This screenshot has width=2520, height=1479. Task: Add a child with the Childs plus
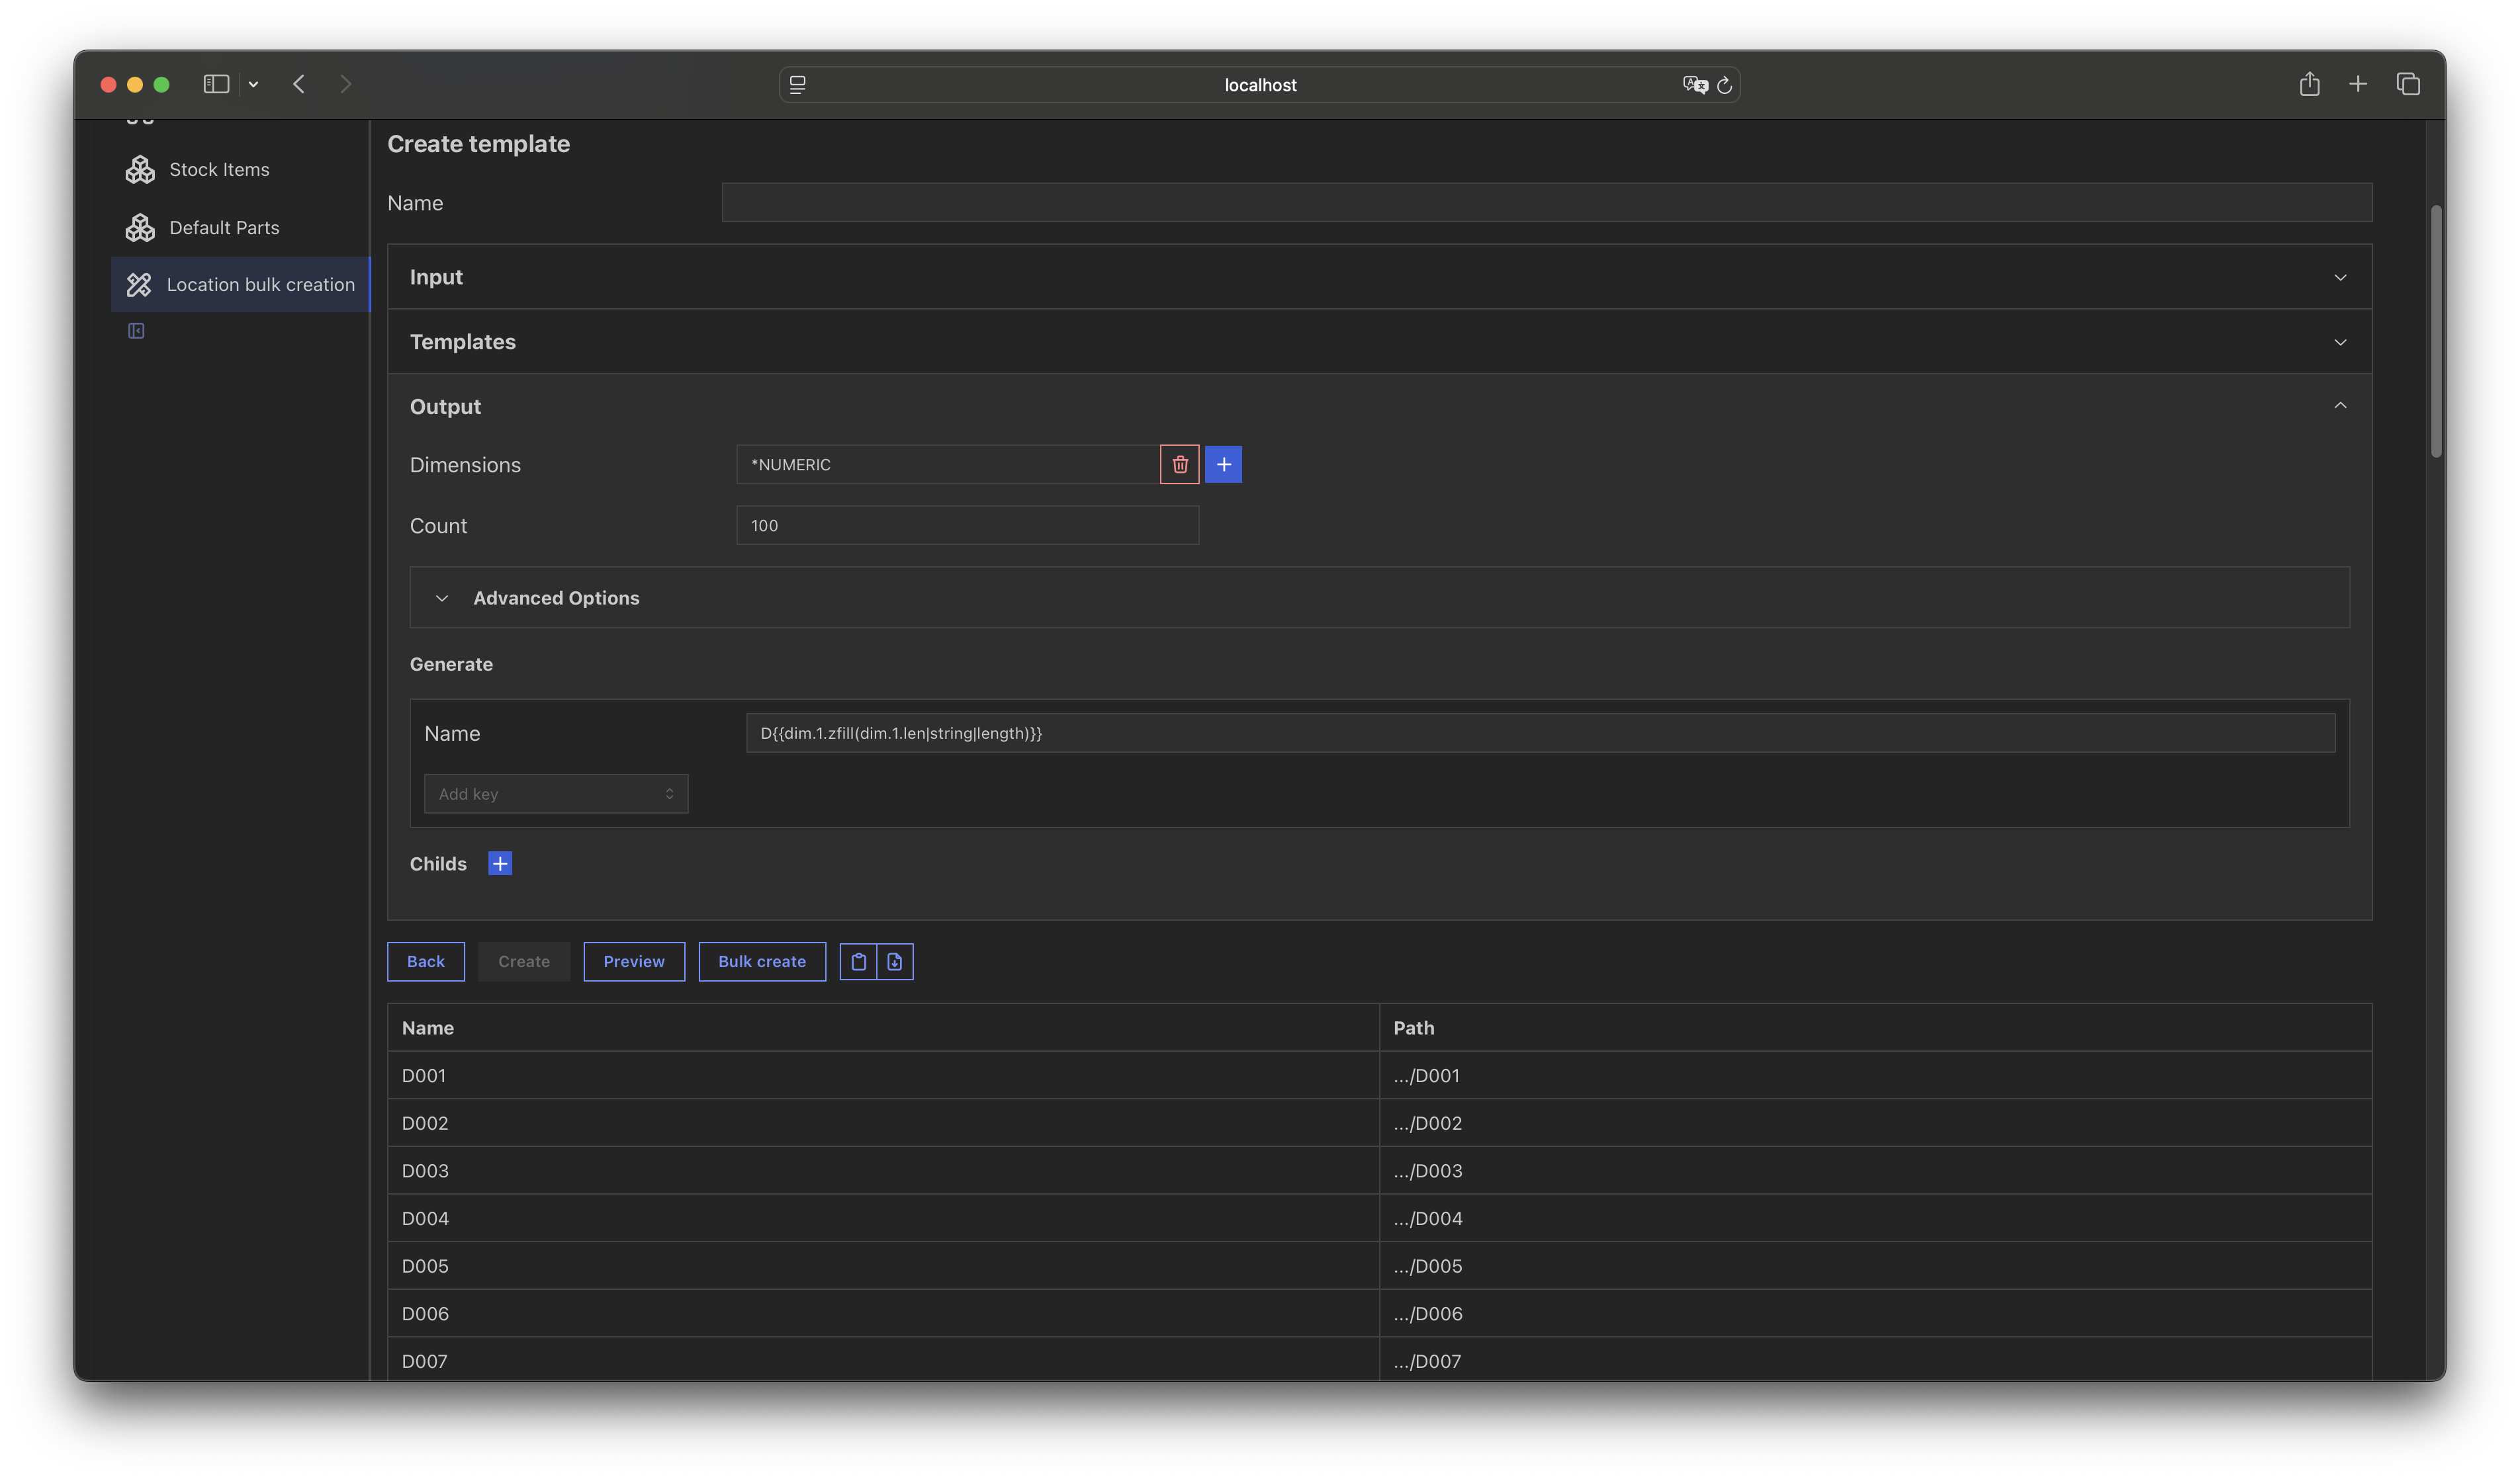tap(500, 863)
